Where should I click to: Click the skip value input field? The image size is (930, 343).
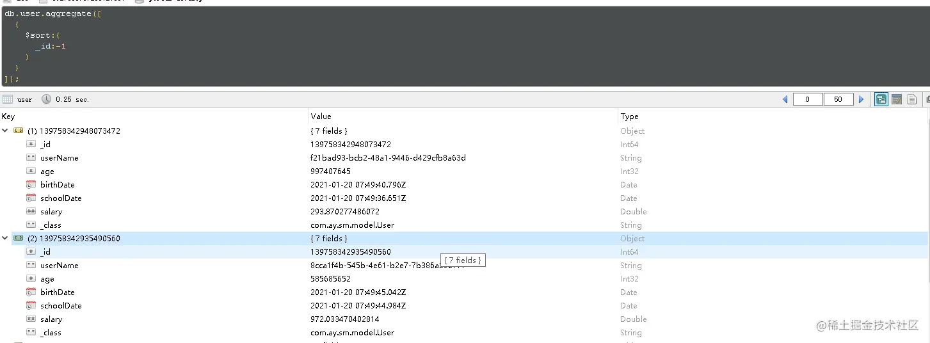tap(808, 99)
